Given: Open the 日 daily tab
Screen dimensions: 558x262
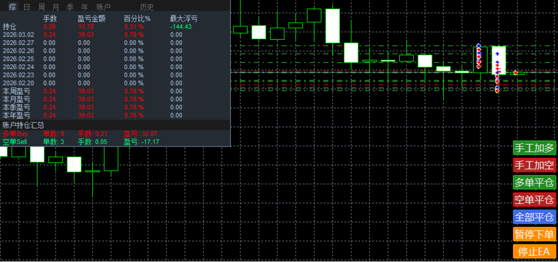Looking at the screenshot, I should pyautogui.click(x=27, y=7).
